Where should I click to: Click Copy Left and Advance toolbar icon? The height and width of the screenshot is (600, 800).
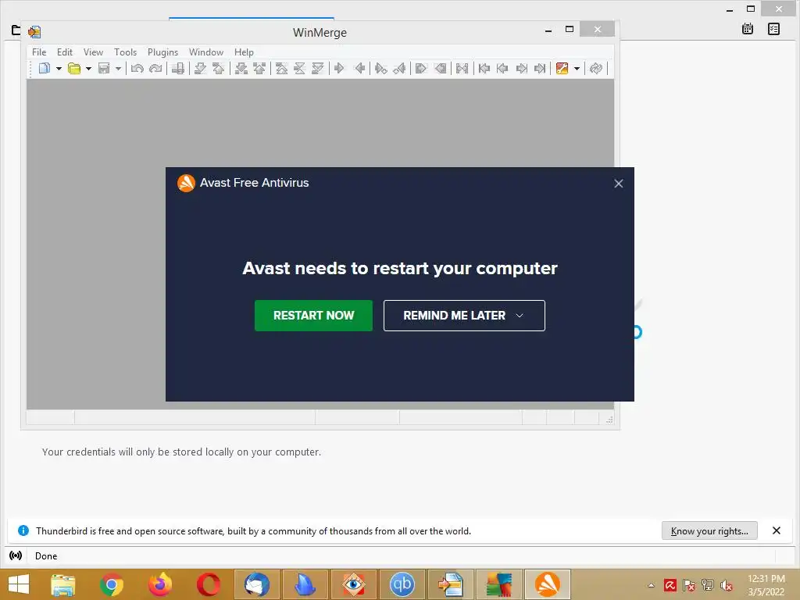(399, 68)
